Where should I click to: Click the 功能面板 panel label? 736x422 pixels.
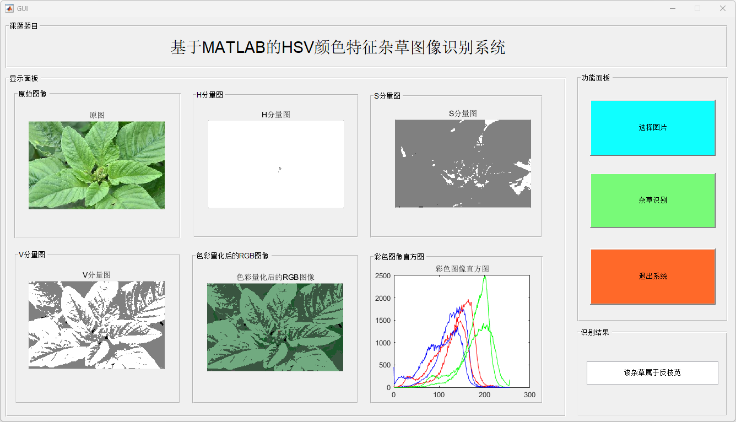[596, 78]
